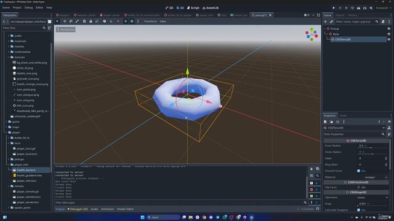The height and width of the screenshot is (221, 394).
Task: Activate the Move Mode tool
Action: pyautogui.click(x=65, y=21)
